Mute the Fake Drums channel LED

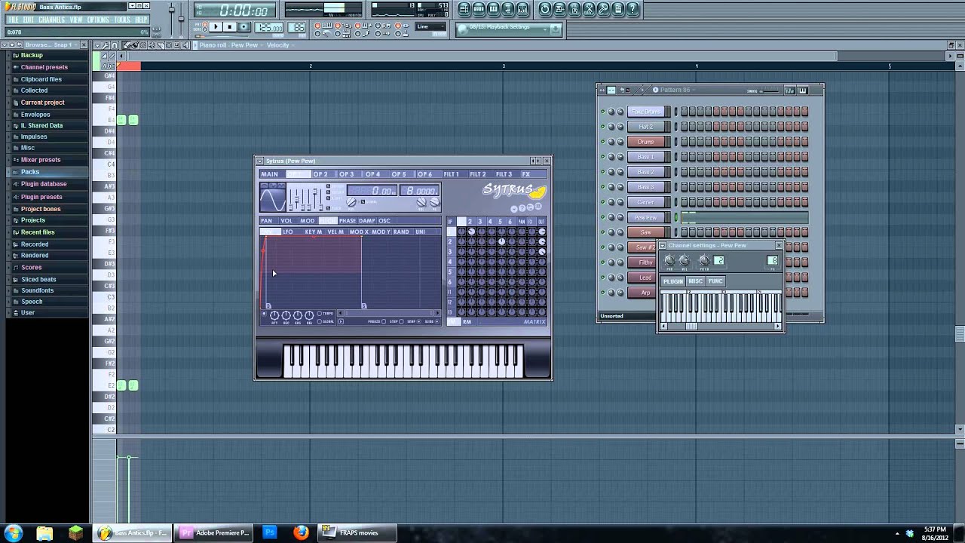(602, 112)
